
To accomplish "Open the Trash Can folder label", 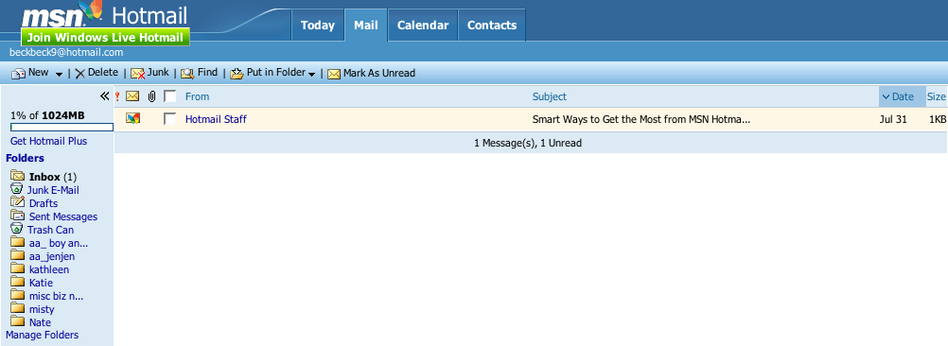I will click(51, 230).
